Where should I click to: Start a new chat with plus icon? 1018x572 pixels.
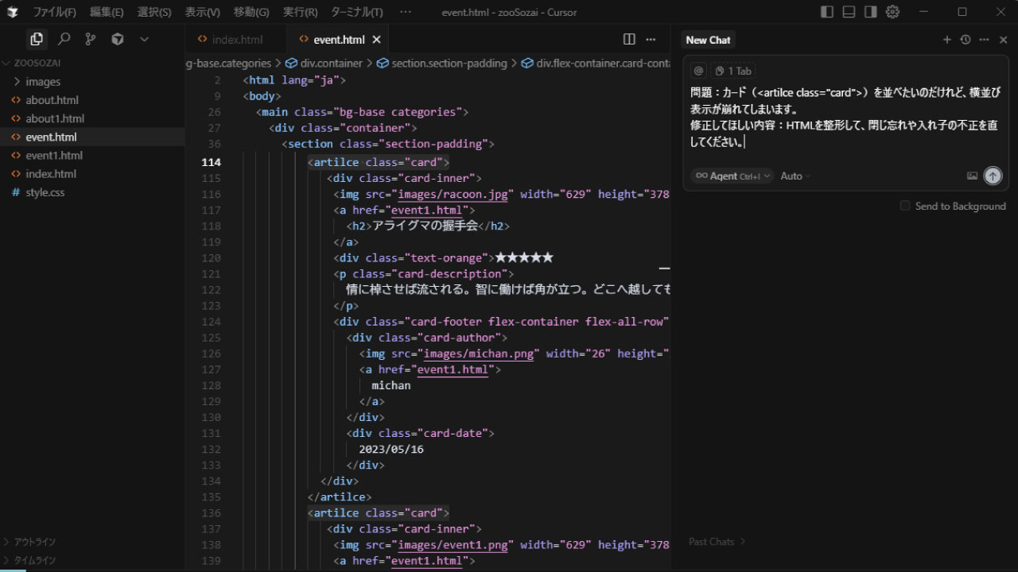pyautogui.click(x=946, y=40)
